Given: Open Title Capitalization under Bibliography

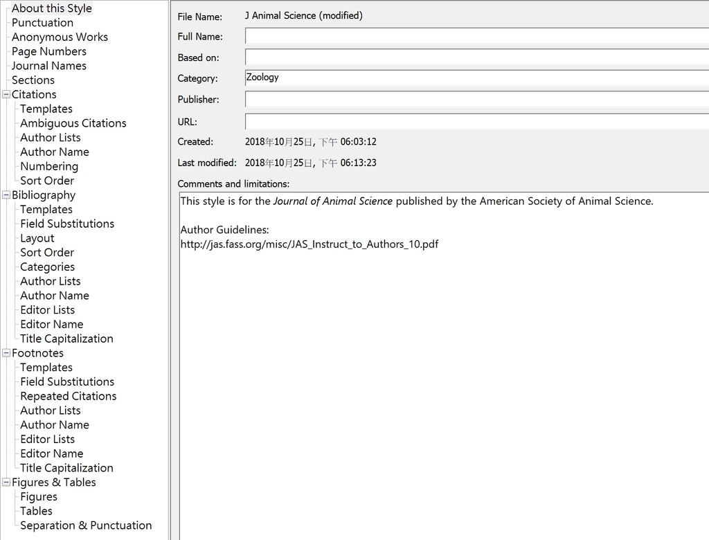Looking at the screenshot, I should pyautogui.click(x=66, y=339).
